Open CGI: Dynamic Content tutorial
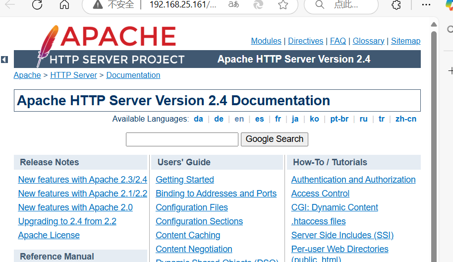This screenshot has height=262, width=453. [x=335, y=207]
